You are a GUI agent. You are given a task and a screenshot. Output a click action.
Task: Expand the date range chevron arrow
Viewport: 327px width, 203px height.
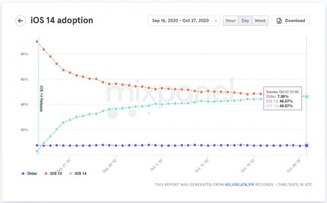click(216, 21)
